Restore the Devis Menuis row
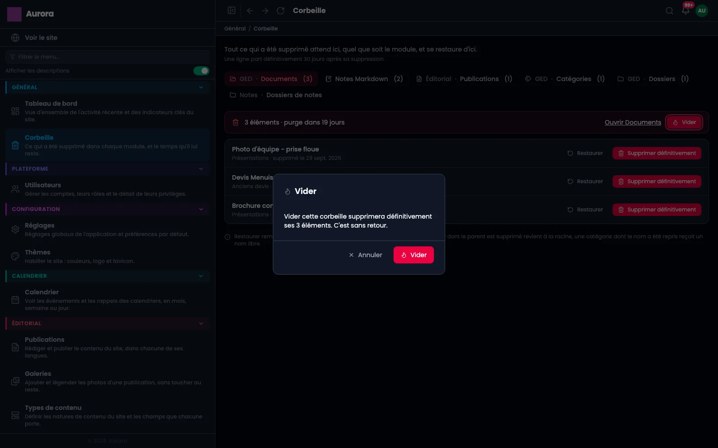The height and width of the screenshot is (448, 718). [x=585, y=181]
